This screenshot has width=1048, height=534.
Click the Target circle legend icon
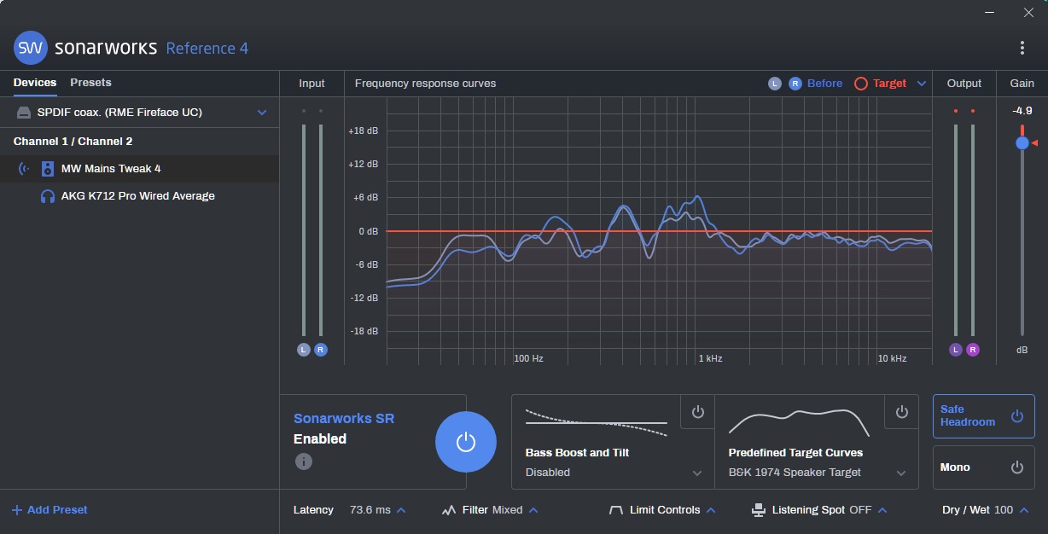point(860,84)
